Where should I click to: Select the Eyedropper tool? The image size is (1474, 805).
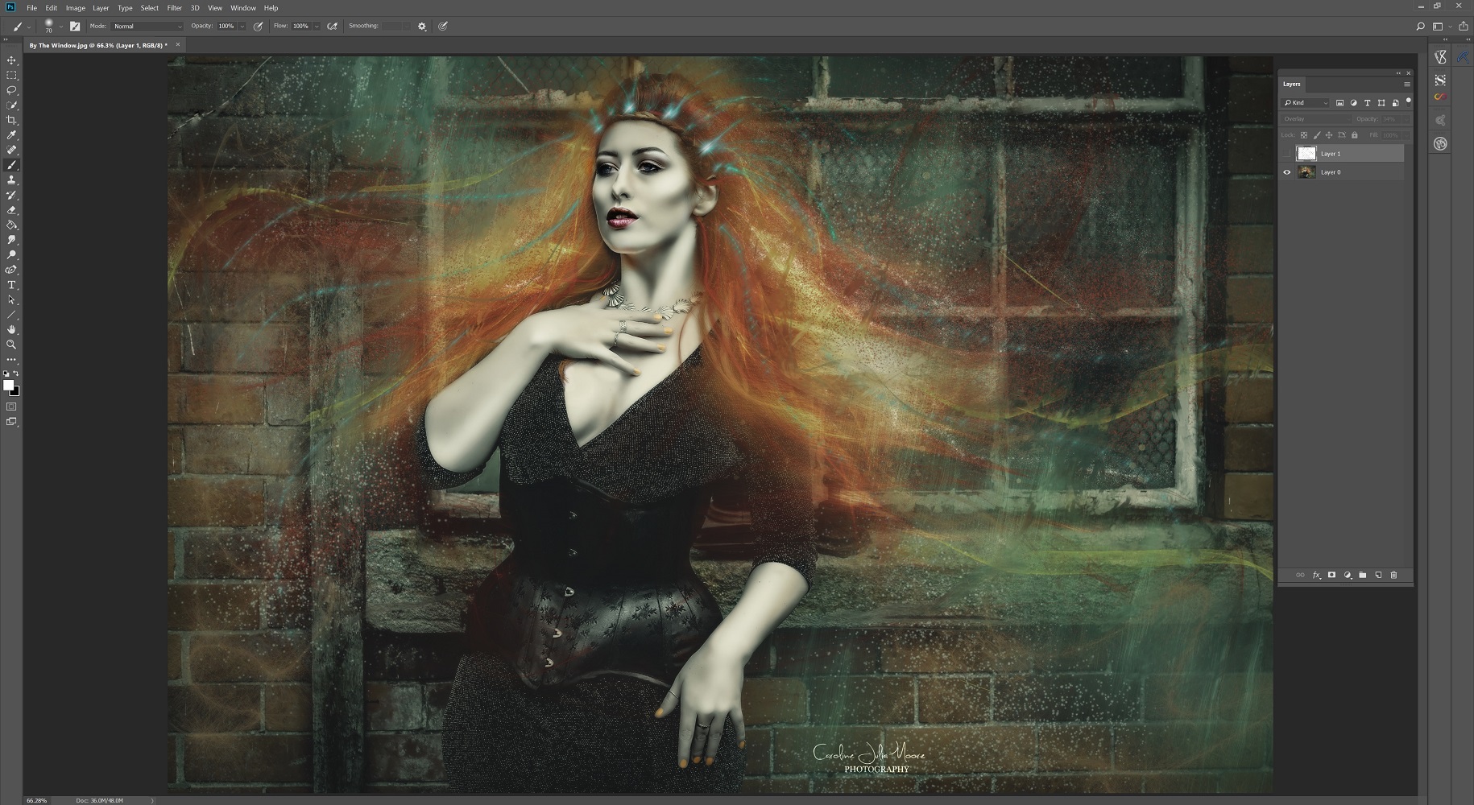11,135
